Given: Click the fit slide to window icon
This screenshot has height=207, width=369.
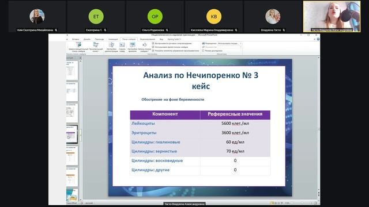Looking at the screenshot, I should click(x=315, y=203).
